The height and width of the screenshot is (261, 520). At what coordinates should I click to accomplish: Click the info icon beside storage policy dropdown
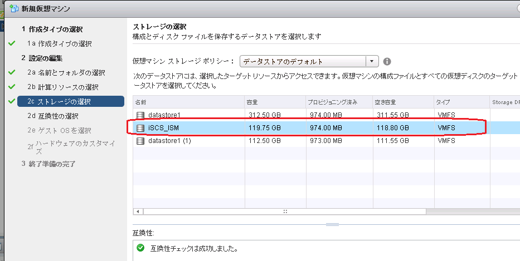tap(387, 62)
